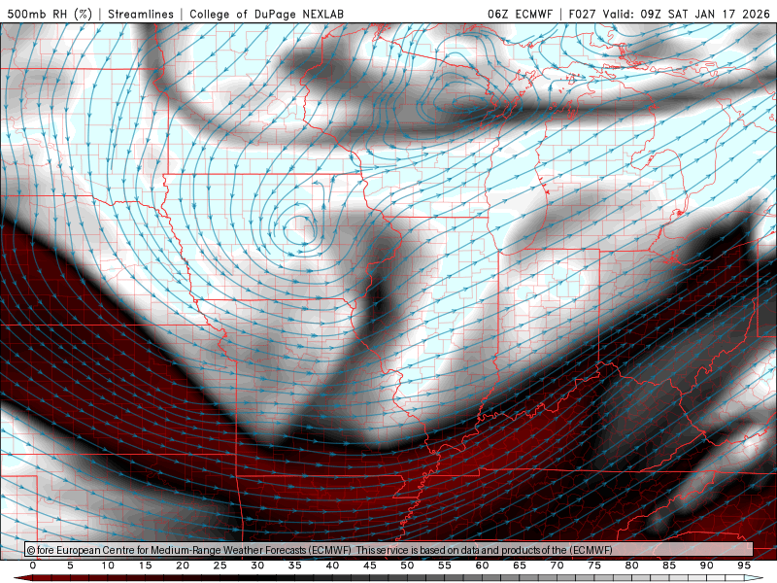Click the "80" label on the color scale
This screenshot has height=583, width=777.
(x=632, y=566)
